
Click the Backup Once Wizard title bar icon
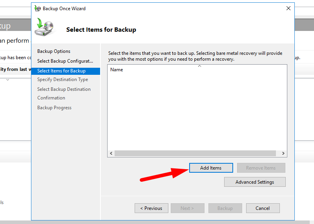[x=38, y=8]
